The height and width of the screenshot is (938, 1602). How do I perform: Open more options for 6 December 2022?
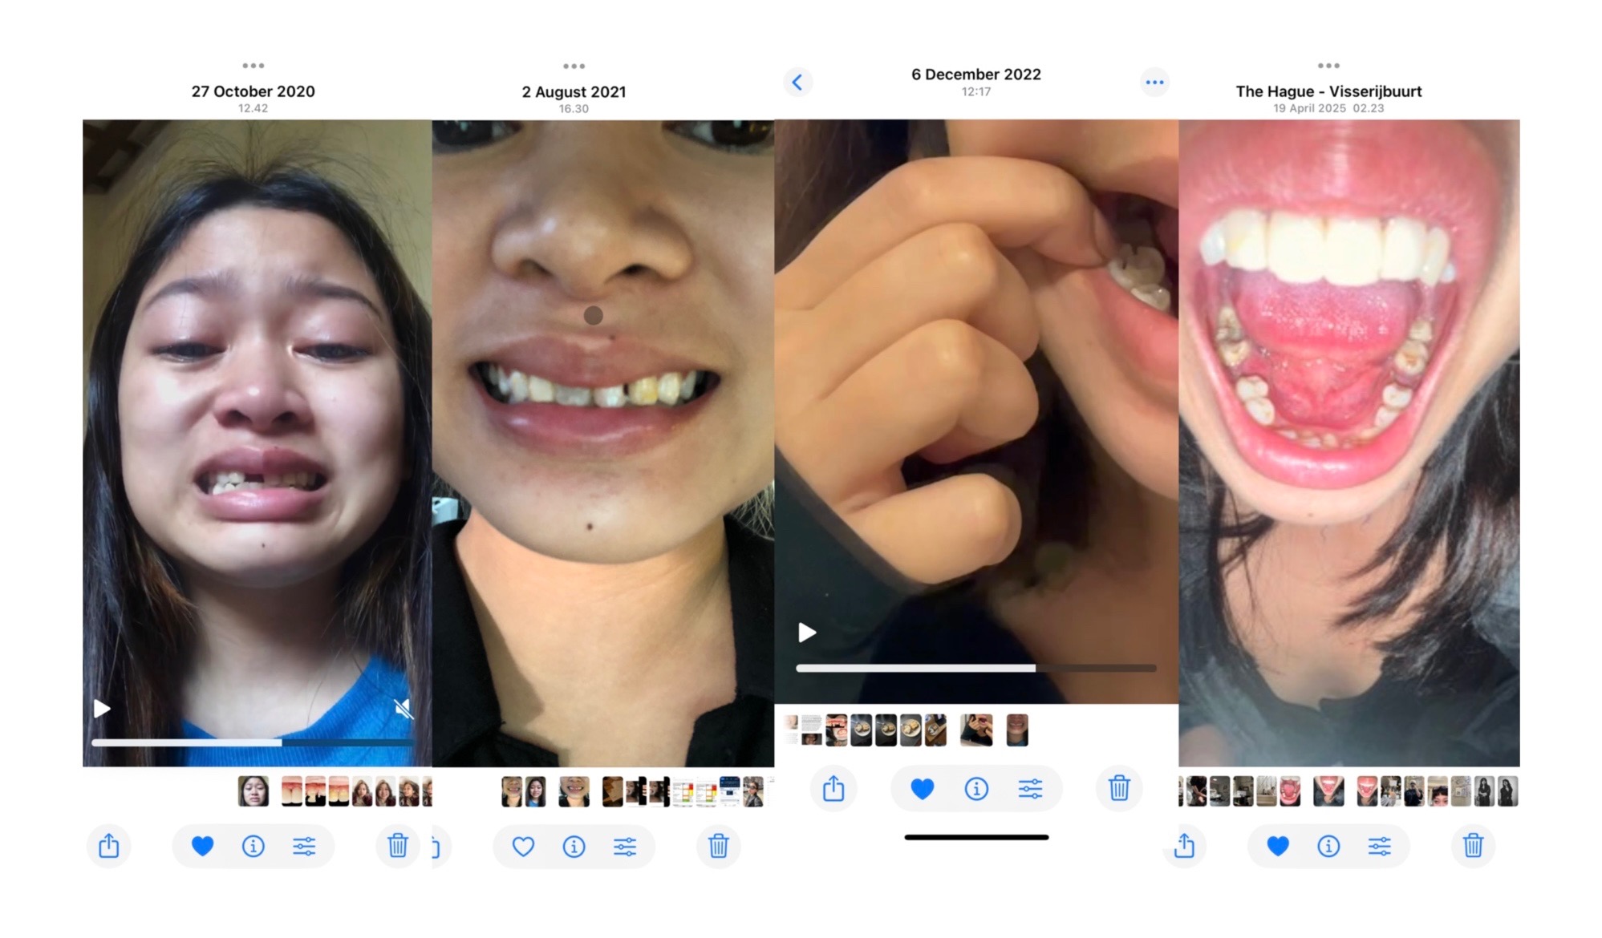tap(1154, 82)
